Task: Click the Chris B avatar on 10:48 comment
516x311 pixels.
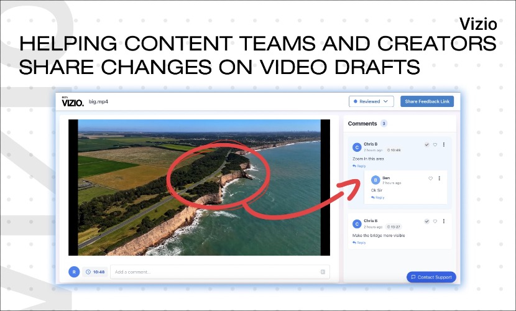Action: 357,147
